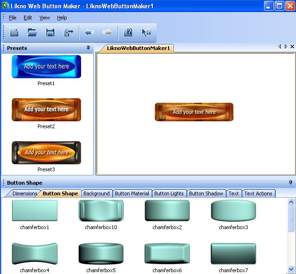The image size is (296, 274).
Task: Choose the chamferbox4 shape
Action: (x=35, y=254)
